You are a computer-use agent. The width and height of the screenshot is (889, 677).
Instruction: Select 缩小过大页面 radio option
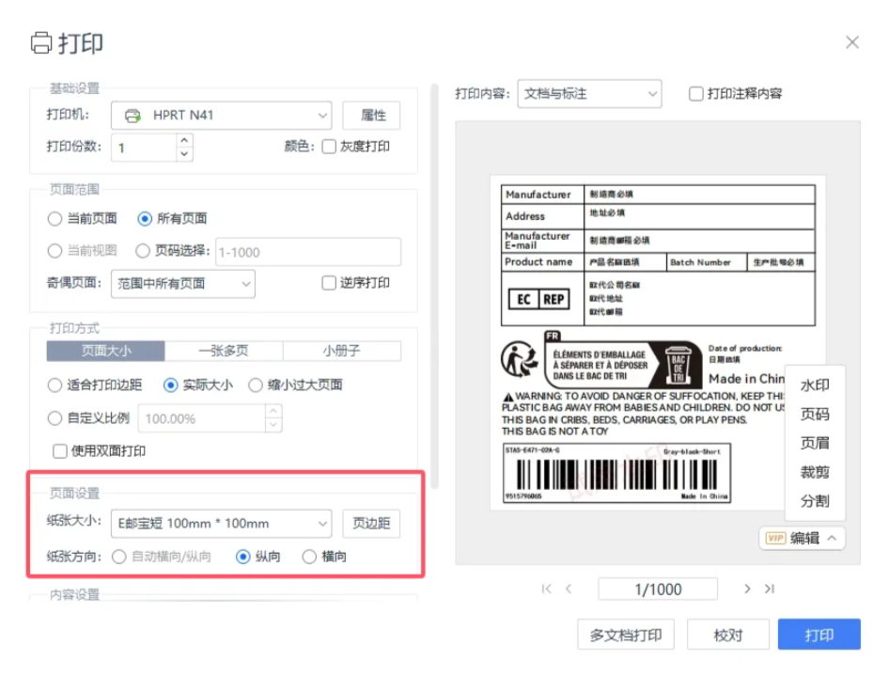(x=255, y=386)
